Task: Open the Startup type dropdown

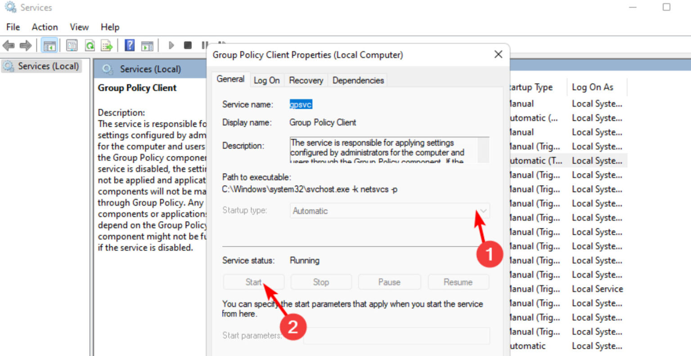Action: [482, 210]
